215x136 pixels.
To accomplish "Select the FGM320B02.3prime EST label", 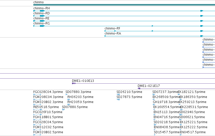I will (x=48, y=102).
